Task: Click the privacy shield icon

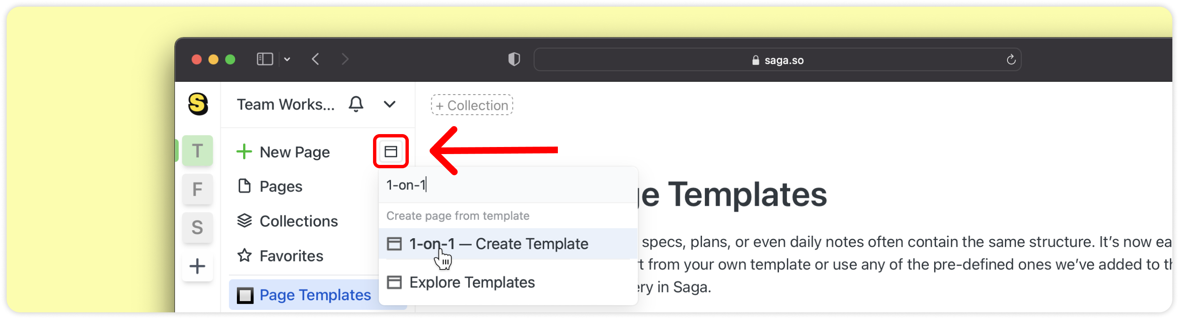Action: [514, 60]
